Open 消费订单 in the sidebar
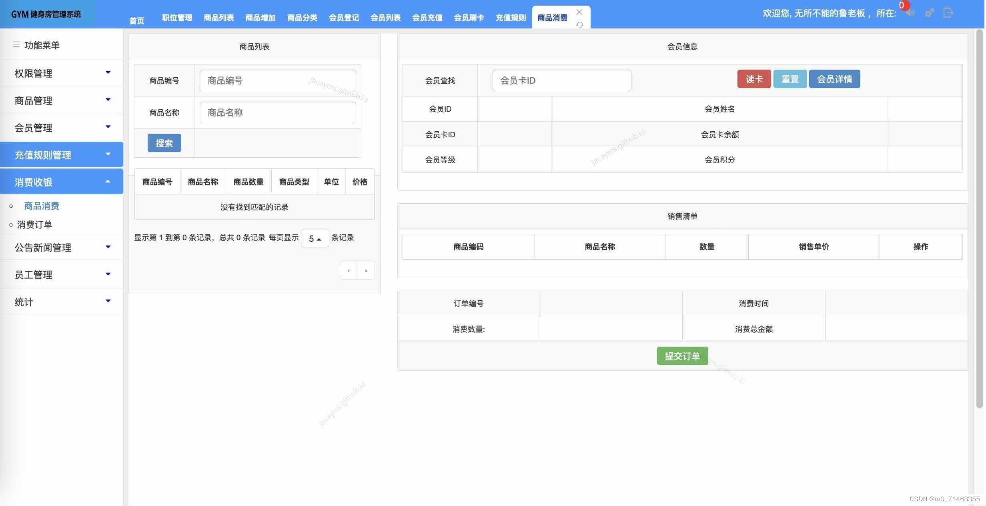986x506 pixels. 34,225
